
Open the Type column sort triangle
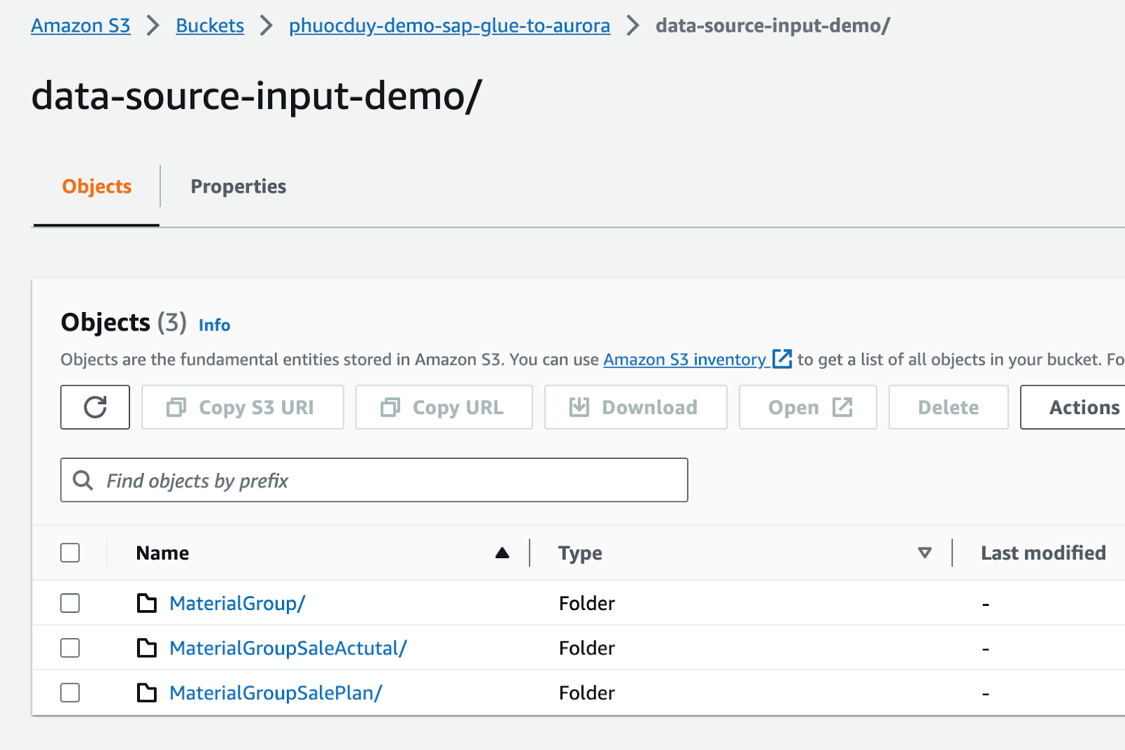point(925,553)
